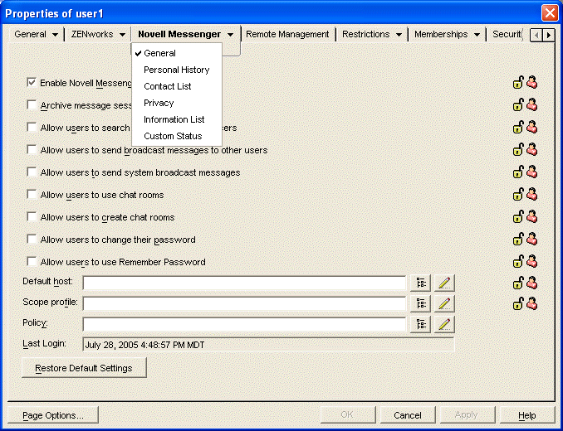
Task: Browse tree for Policy field
Action: point(420,325)
